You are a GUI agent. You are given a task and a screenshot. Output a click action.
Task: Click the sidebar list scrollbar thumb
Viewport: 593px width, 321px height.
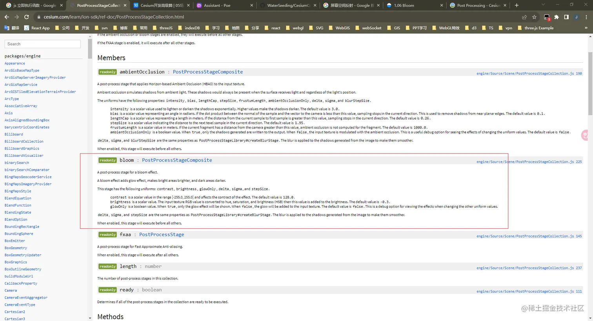tap(90, 49)
